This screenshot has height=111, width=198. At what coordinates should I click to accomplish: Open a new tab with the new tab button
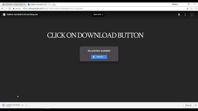[54, 4]
